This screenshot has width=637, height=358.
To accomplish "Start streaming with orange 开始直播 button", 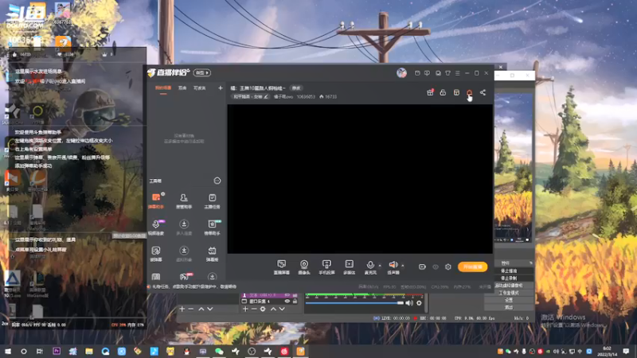I will click(472, 267).
